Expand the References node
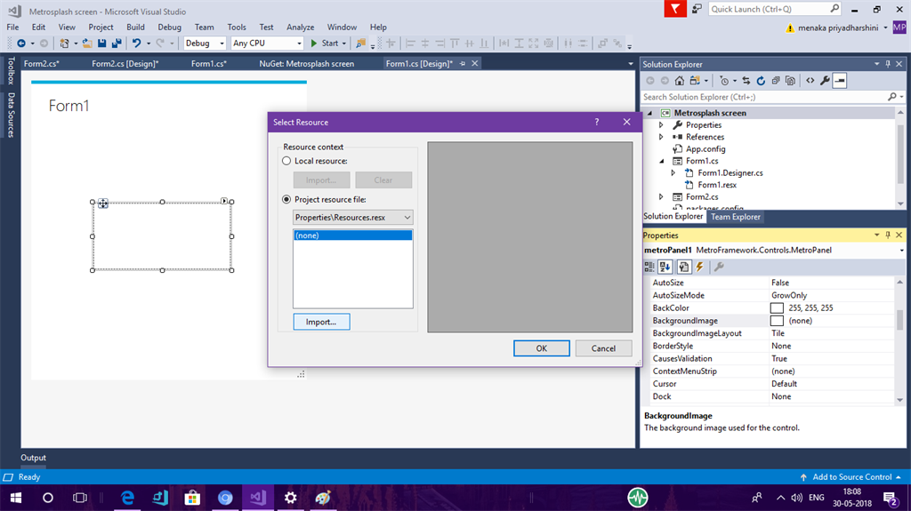This screenshot has width=911, height=511. click(x=661, y=137)
